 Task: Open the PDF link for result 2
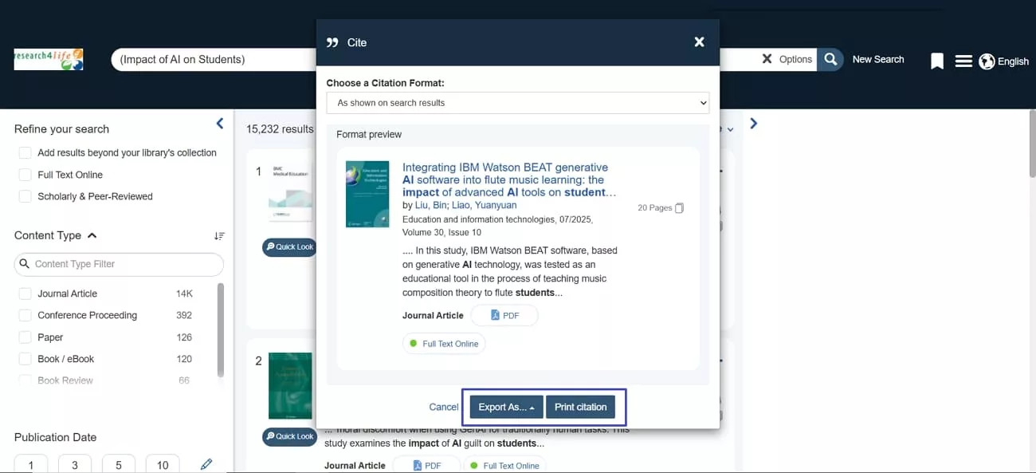point(426,466)
